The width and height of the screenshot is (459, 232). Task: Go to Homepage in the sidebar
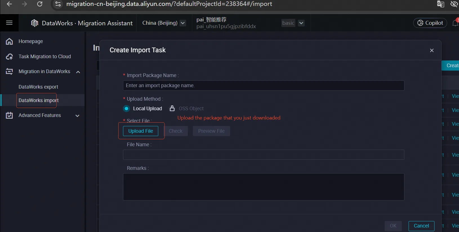[x=31, y=41]
